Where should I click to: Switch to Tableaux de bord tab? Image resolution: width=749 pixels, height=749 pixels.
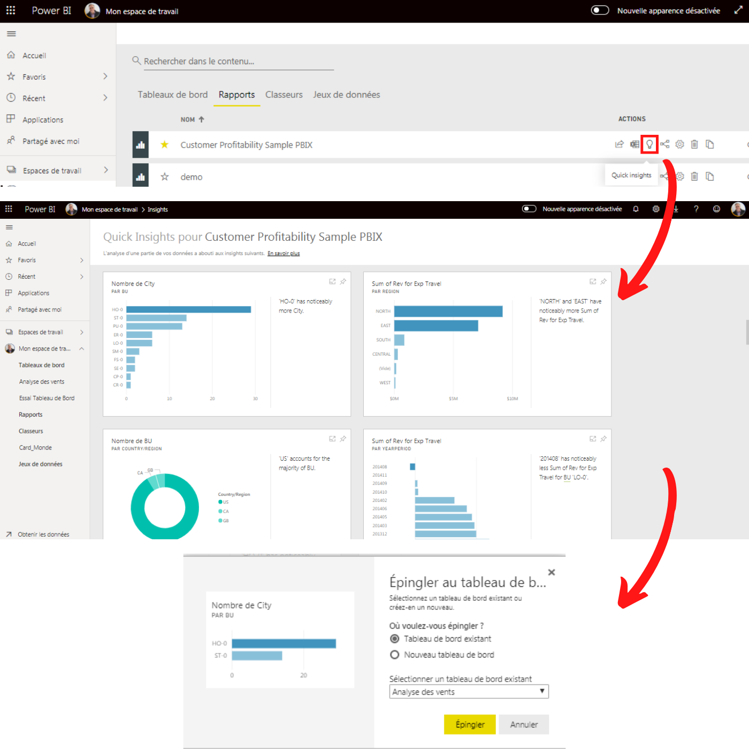click(x=173, y=95)
